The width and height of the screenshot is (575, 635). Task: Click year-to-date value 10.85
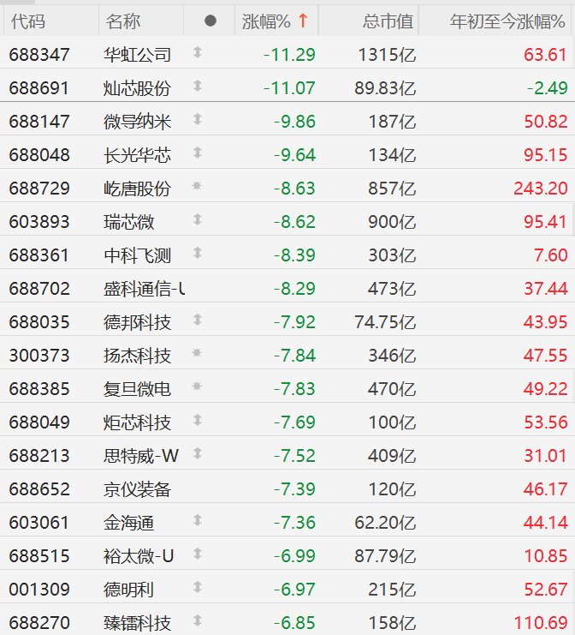(546, 556)
